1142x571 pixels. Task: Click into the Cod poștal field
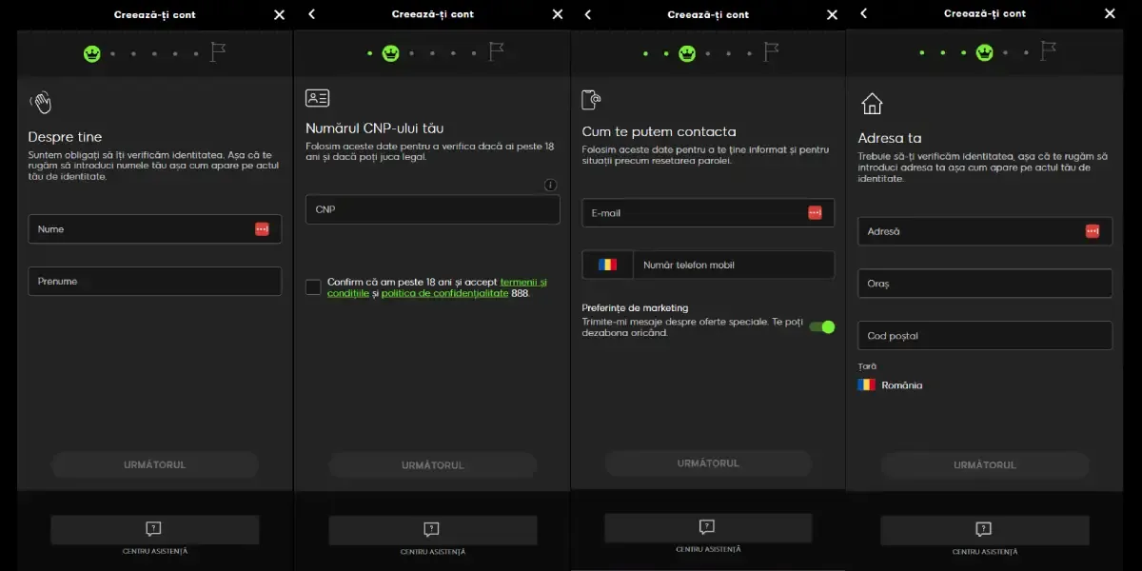tap(984, 336)
